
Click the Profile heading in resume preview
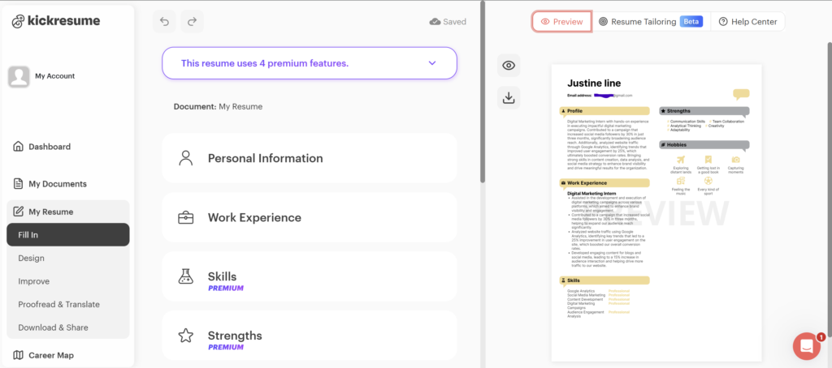pos(604,111)
